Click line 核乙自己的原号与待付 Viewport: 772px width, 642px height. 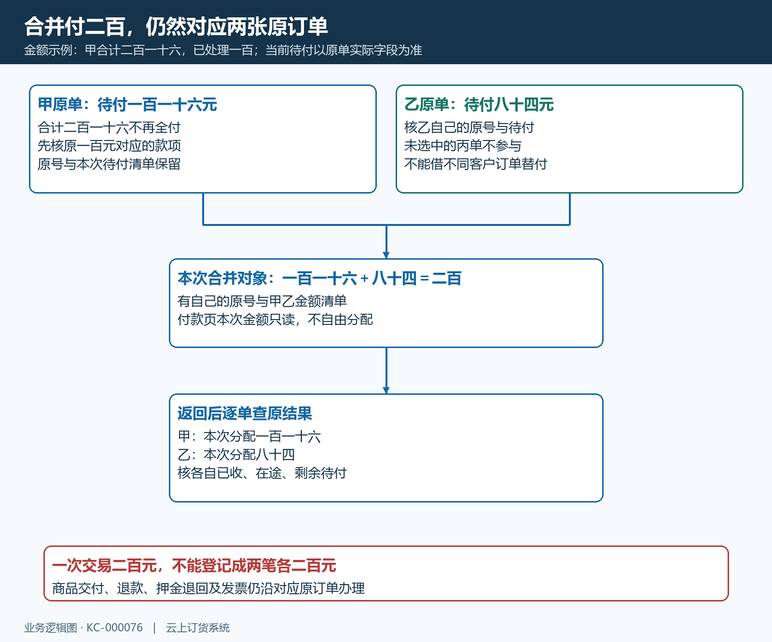coord(469,127)
